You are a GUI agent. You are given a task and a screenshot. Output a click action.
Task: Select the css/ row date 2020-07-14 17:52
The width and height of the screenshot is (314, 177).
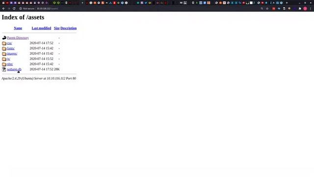coord(41,43)
